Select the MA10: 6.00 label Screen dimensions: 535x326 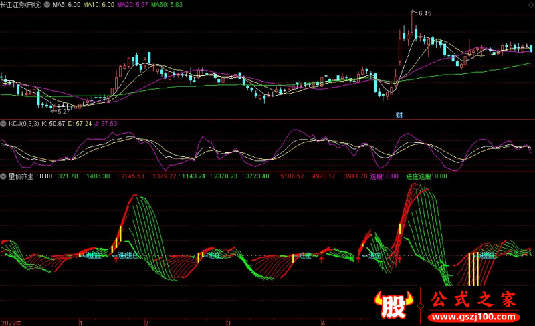point(99,5)
